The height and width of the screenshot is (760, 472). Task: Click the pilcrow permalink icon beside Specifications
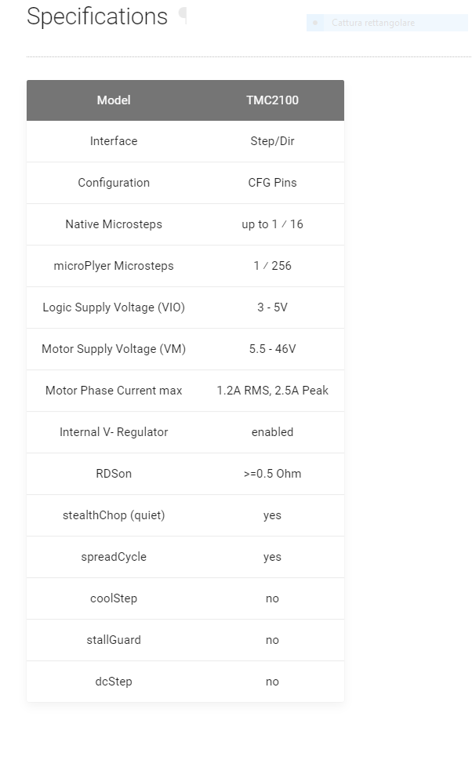(x=183, y=16)
